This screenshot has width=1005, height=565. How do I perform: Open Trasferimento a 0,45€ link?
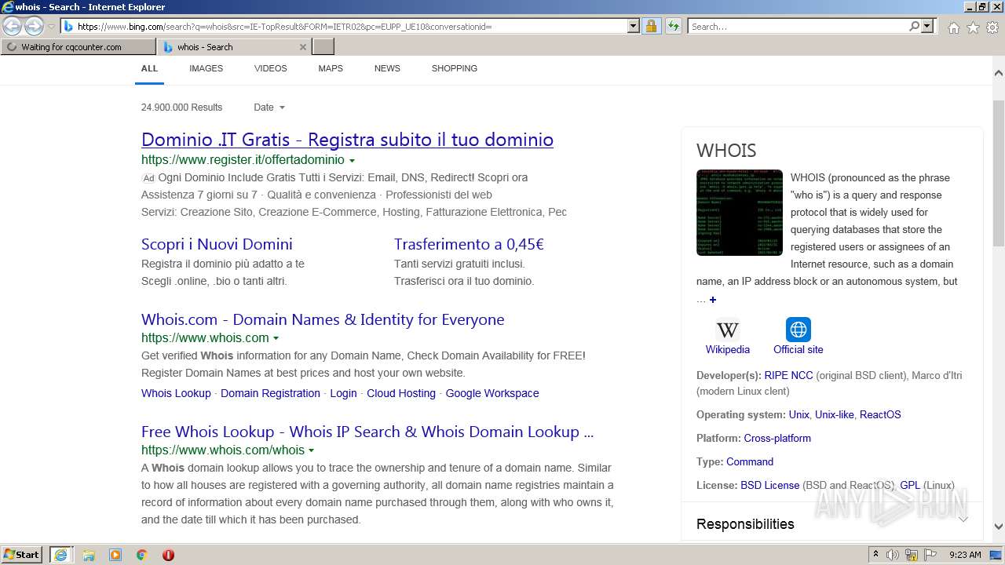(469, 244)
